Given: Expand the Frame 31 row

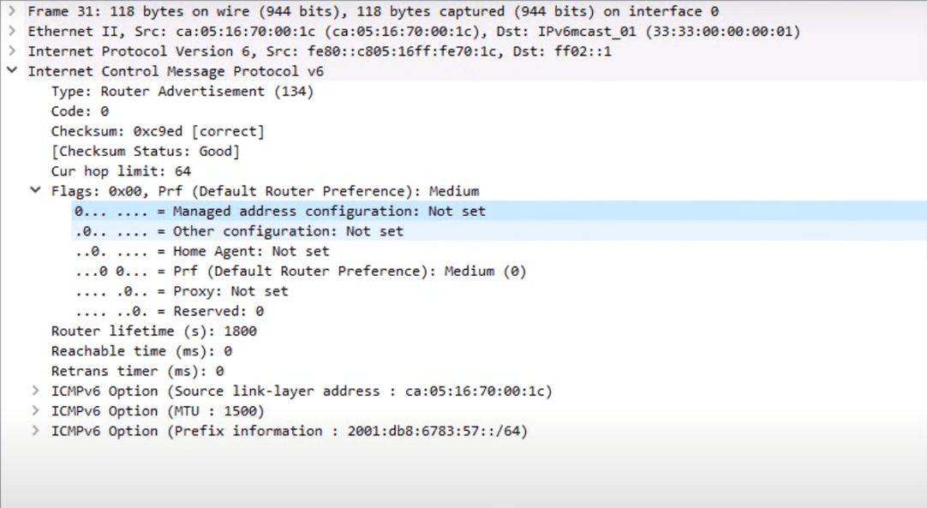Looking at the screenshot, I should (x=12, y=11).
